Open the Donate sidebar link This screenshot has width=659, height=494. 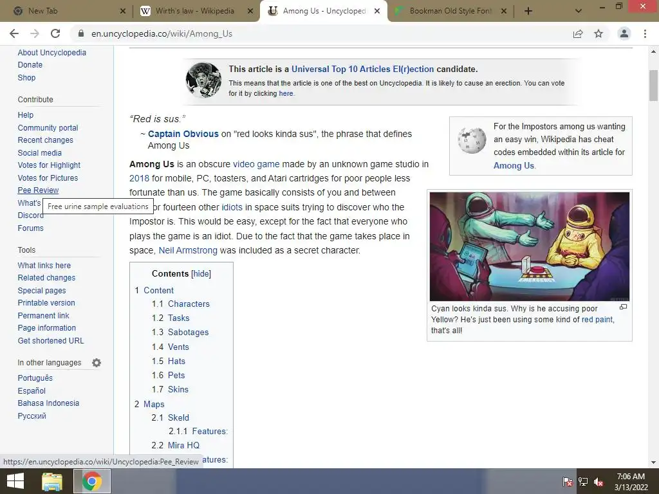(30, 65)
